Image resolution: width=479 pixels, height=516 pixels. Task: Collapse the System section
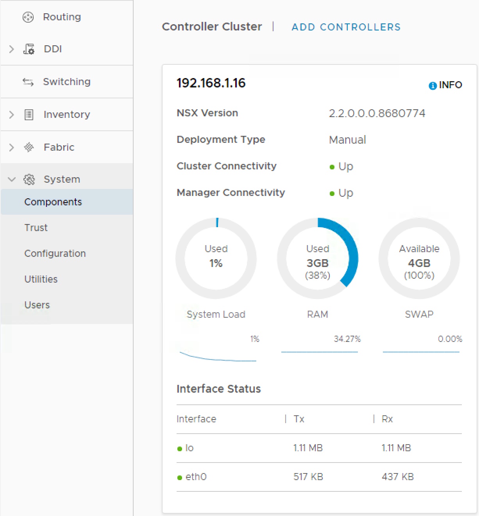click(x=11, y=179)
